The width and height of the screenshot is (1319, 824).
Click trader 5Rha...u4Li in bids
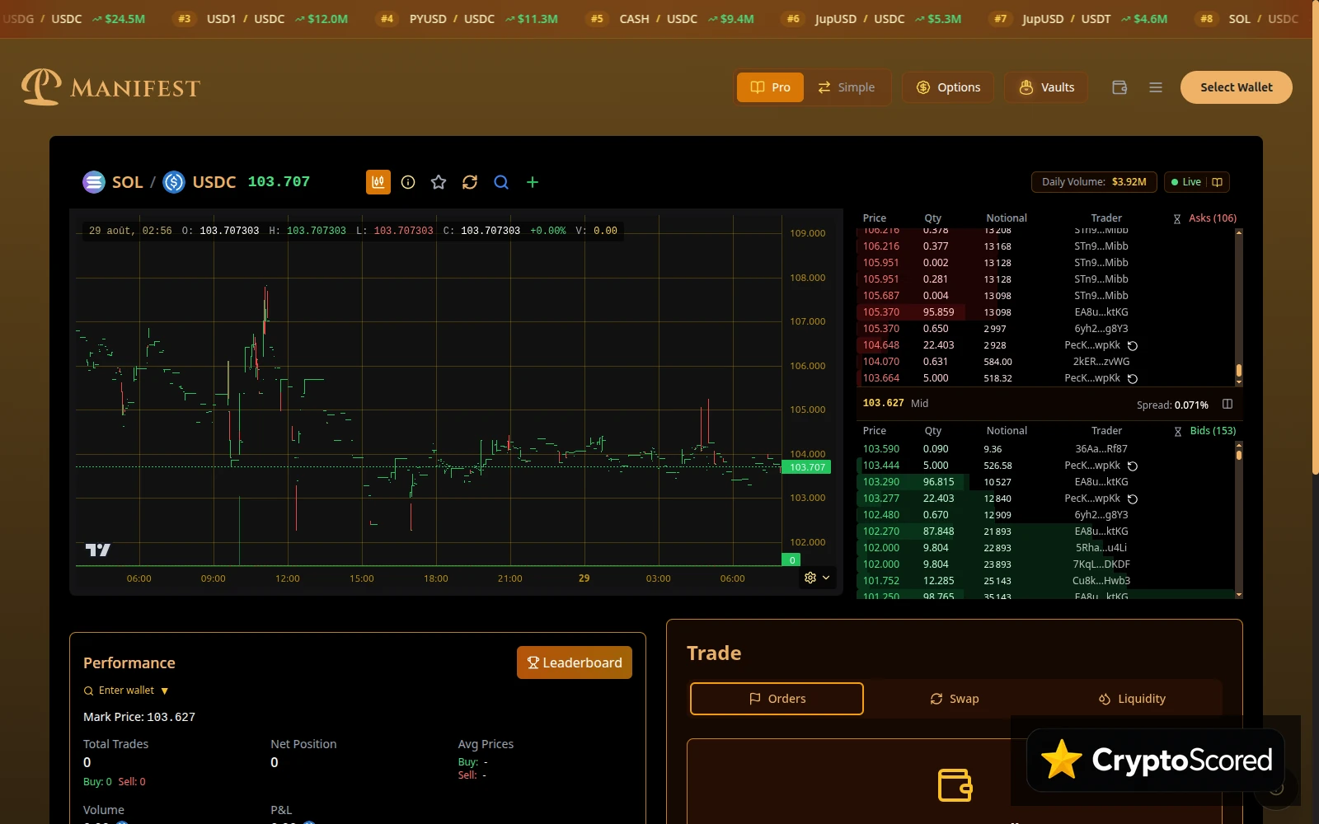pyautogui.click(x=1101, y=548)
